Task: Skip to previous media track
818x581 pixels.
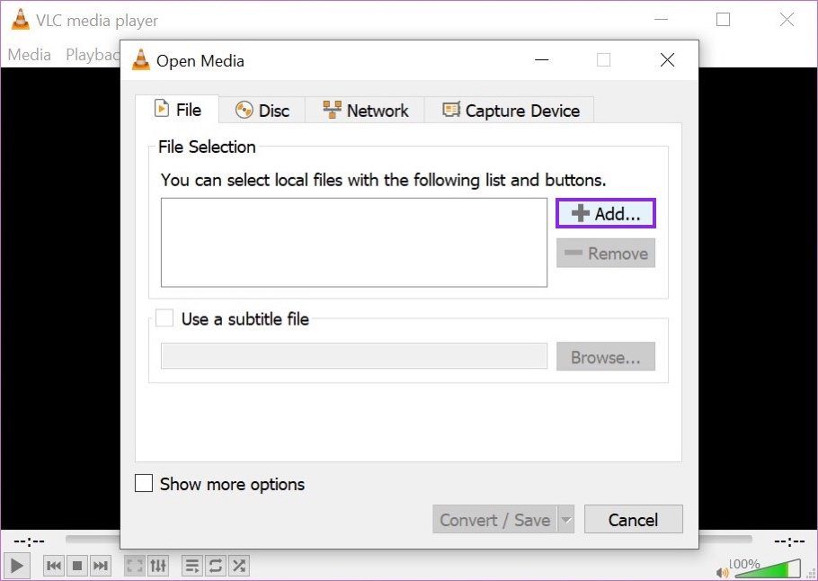Action: [54, 566]
